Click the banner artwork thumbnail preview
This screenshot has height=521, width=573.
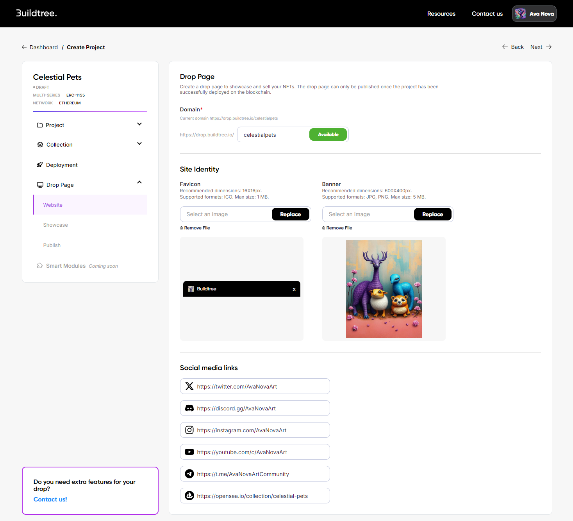click(x=384, y=289)
